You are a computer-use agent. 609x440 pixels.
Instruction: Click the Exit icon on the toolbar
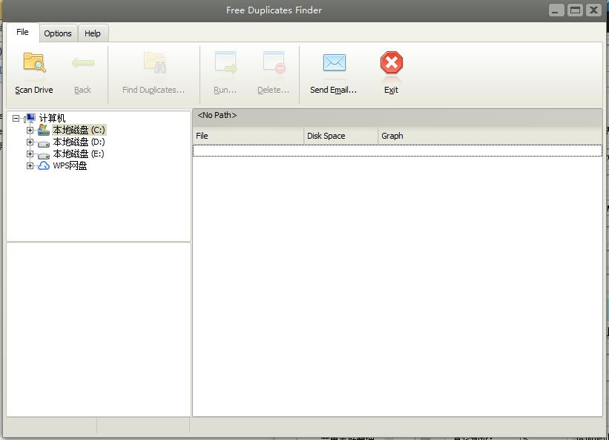coord(391,63)
